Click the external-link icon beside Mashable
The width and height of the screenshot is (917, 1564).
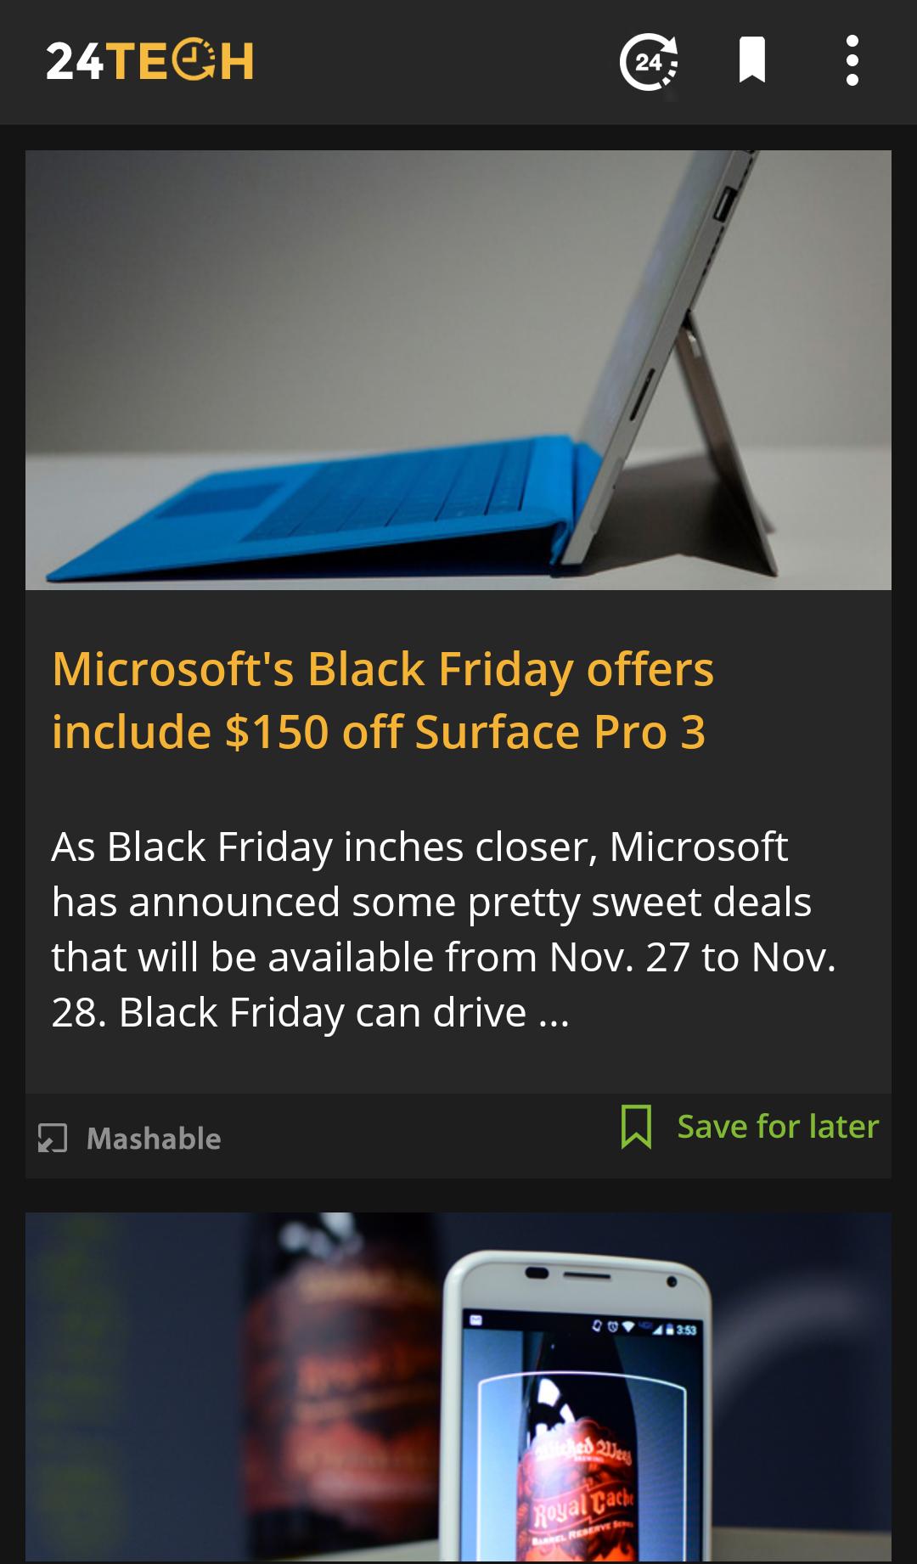[x=53, y=1138]
